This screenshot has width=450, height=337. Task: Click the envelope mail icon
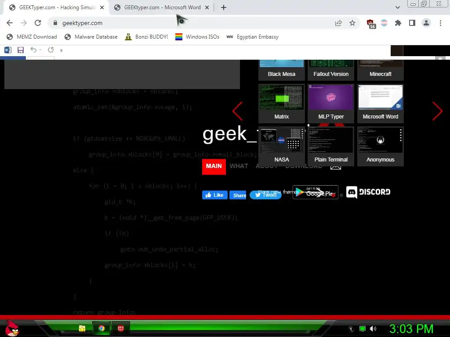pos(335,167)
